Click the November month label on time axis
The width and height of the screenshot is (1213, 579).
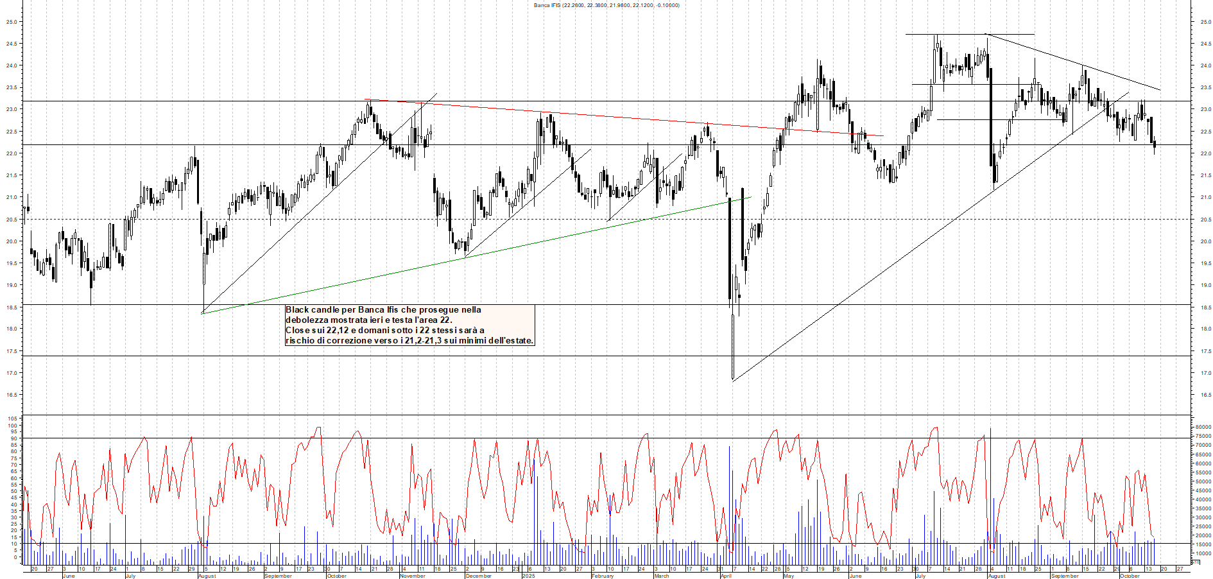point(412,576)
